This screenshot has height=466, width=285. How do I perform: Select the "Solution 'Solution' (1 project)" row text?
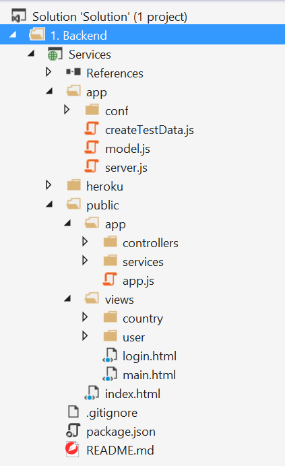click(x=110, y=17)
